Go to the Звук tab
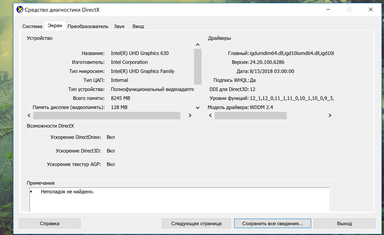384x235 pixels. (119, 26)
